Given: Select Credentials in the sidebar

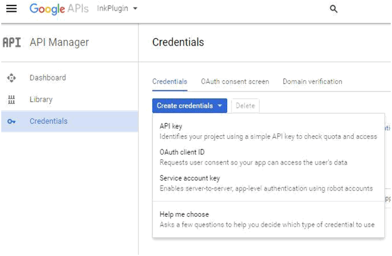Looking at the screenshot, I should 69,121.
